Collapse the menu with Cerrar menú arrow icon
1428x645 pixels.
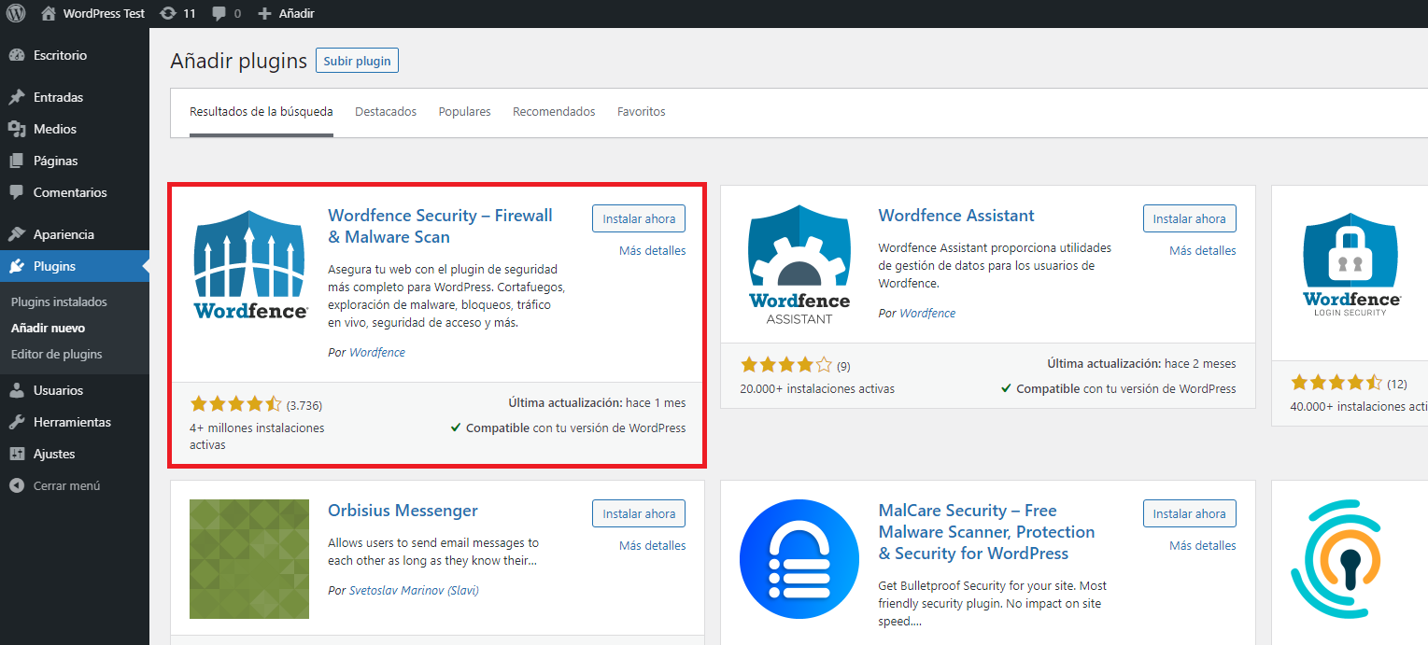(17, 485)
